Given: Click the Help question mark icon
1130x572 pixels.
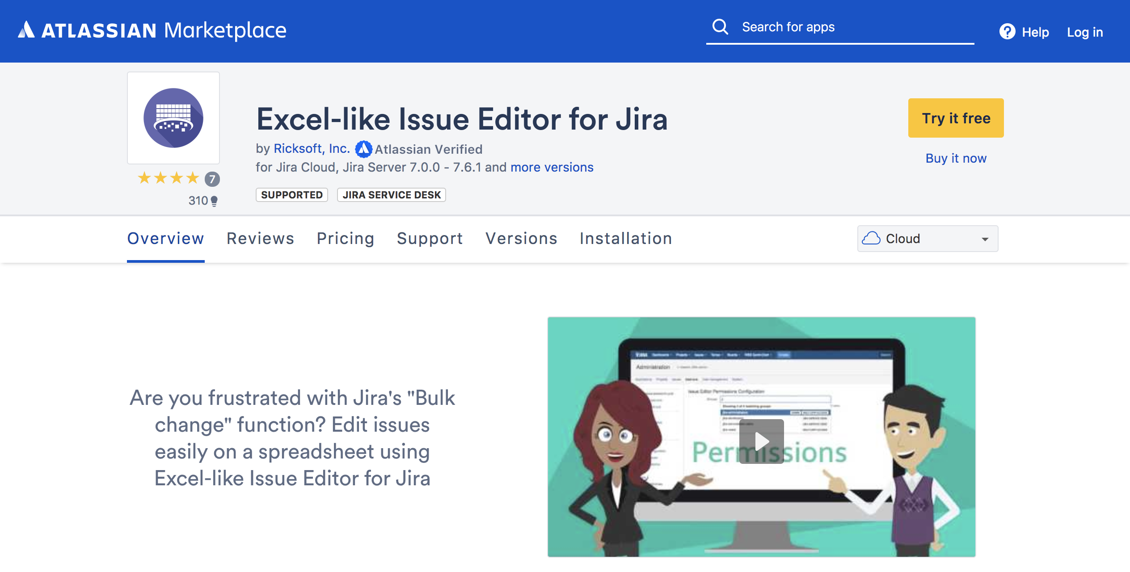Looking at the screenshot, I should [1007, 32].
